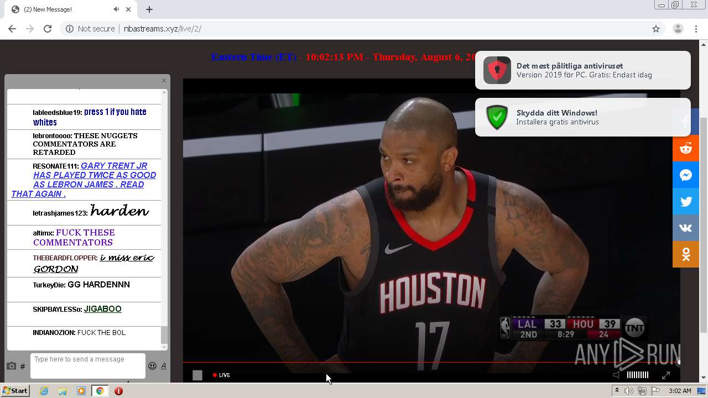708x398 pixels.
Task: Click username lableedsblue19 in chat
Action: [x=57, y=113]
